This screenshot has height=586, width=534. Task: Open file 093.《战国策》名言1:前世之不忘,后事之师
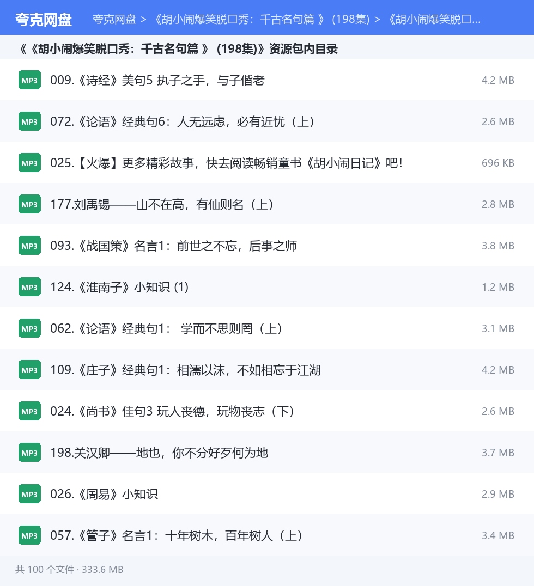[x=173, y=246]
